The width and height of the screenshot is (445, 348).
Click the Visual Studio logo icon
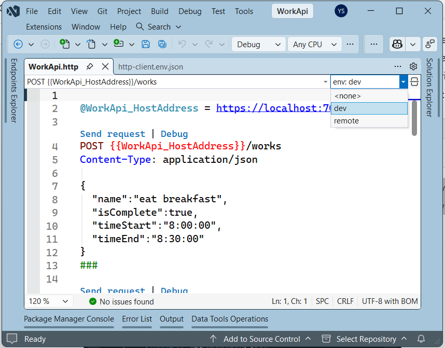click(x=13, y=11)
